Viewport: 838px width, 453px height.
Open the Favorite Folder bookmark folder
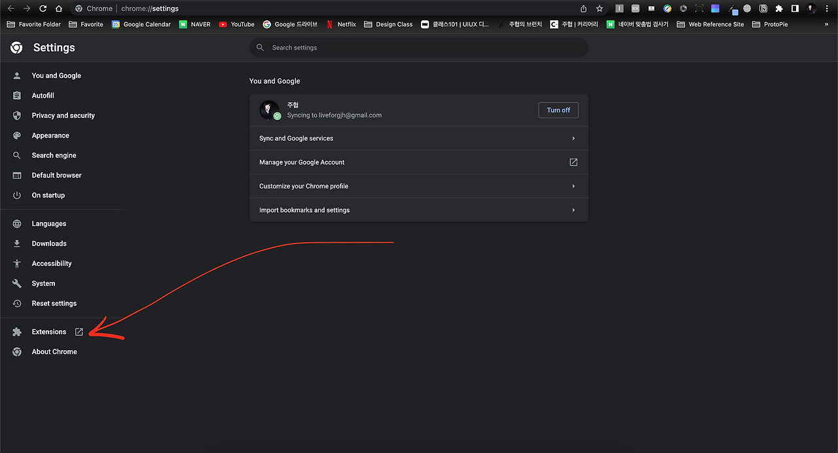33,24
